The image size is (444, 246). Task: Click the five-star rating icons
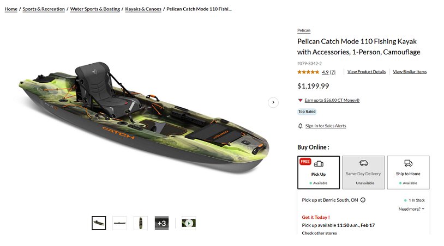click(308, 72)
